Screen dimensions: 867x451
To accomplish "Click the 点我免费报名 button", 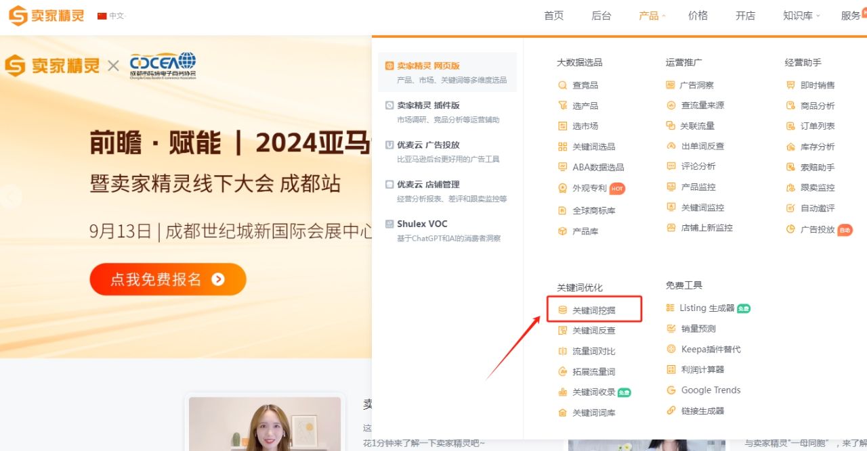I will click(168, 279).
